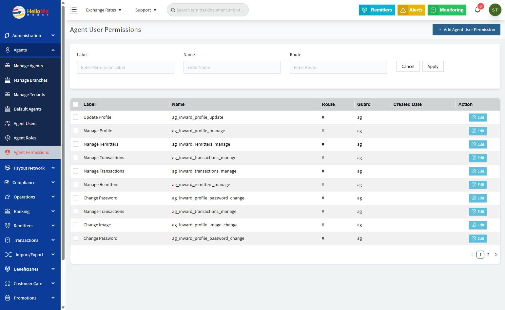The height and width of the screenshot is (310, 505).
Task: Open the Monitoring top button
Action: tap(447, 10)
